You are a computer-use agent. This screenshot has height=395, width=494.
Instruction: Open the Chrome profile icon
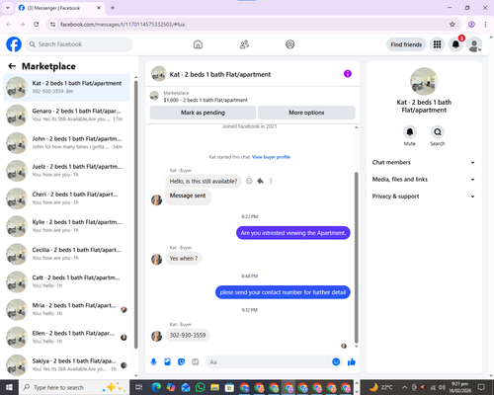(471, 25)
